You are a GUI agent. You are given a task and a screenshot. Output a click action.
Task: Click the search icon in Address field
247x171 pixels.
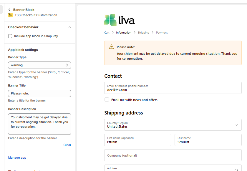click(236, 170)
